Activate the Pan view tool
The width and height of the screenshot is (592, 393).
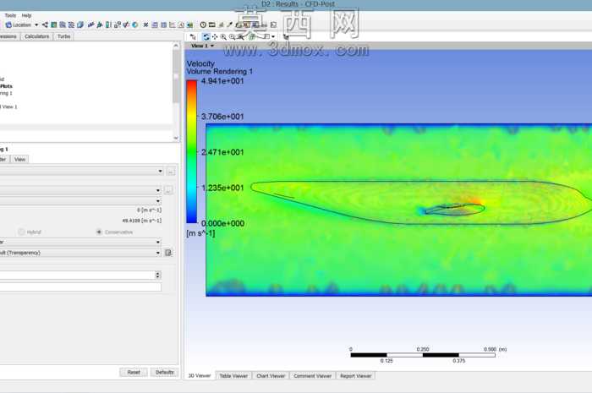215,36
